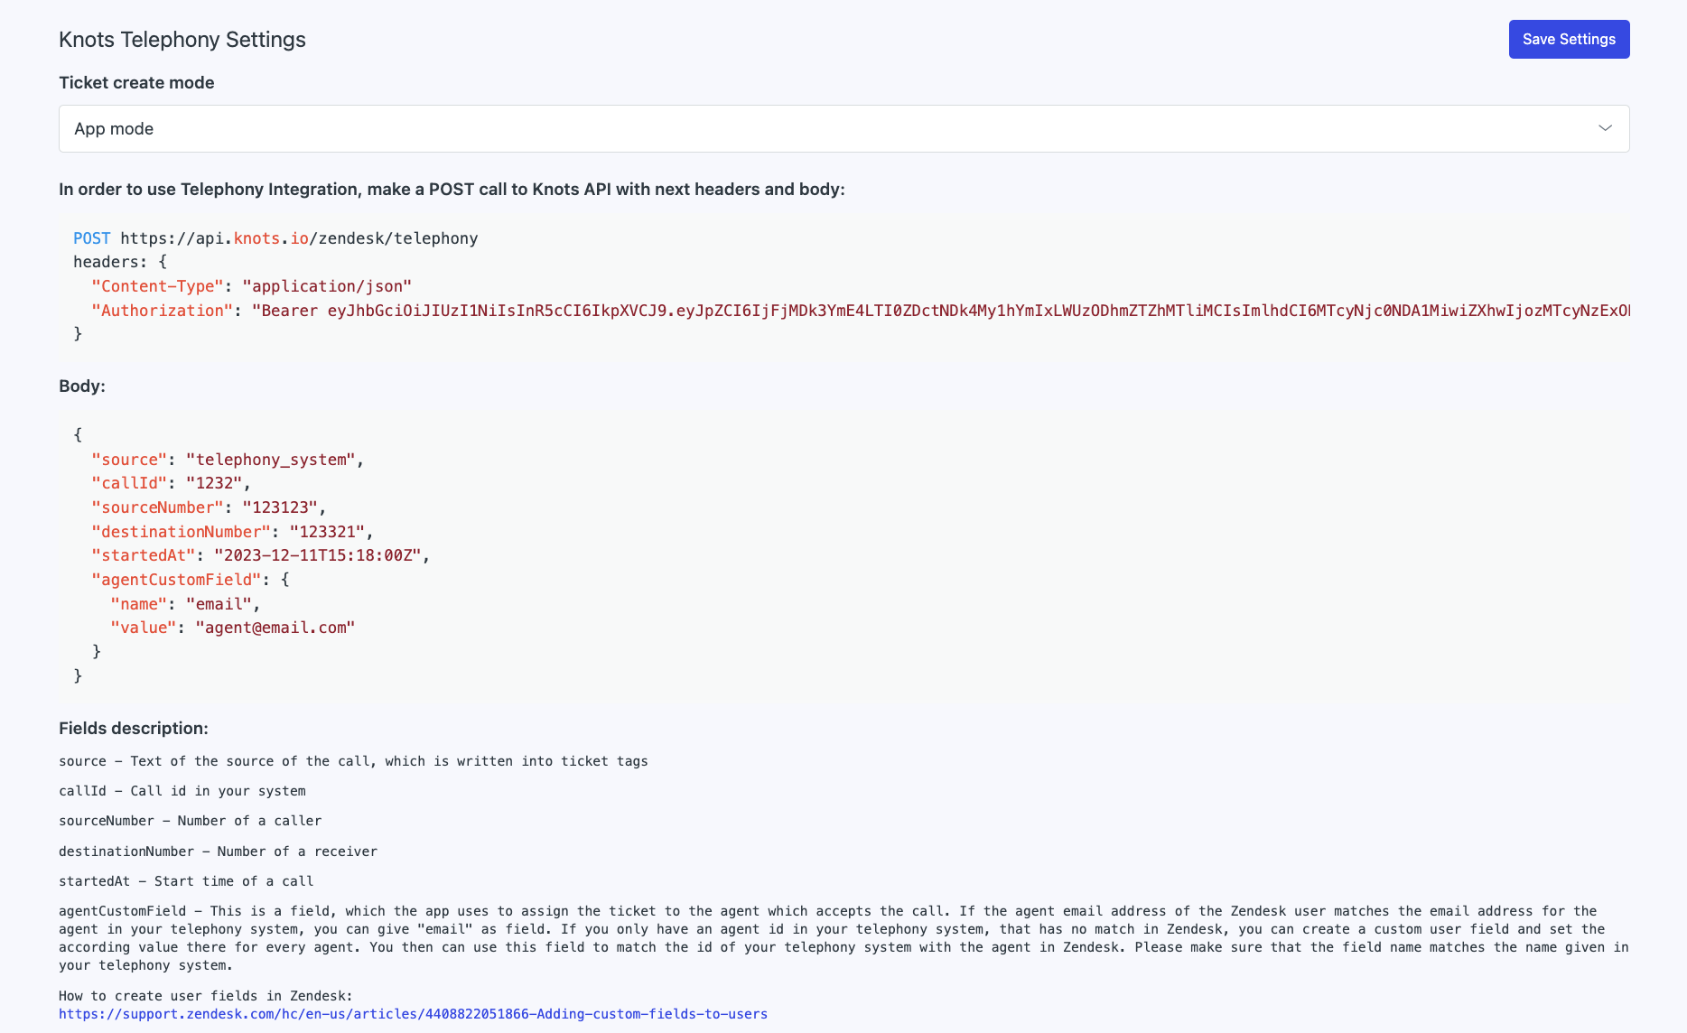
Task: Click the Body: heading
Action: [82, 386]
